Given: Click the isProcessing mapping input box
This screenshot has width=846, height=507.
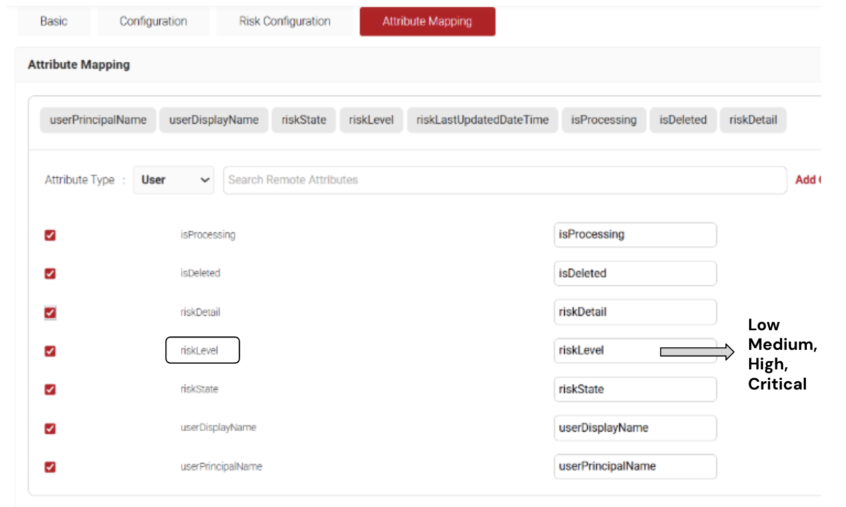Looking at the screenshot, I should coord(635,235).
